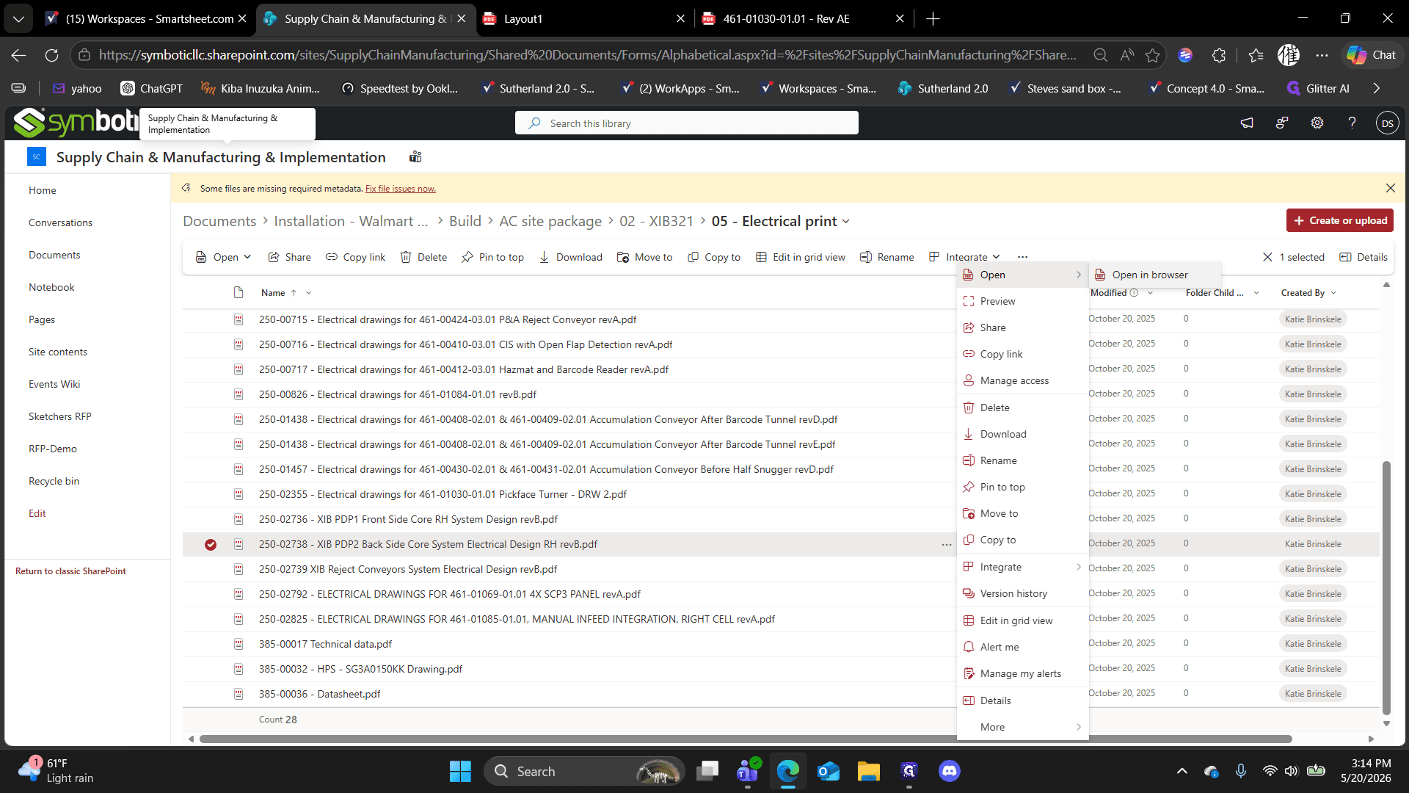Image resolution: width=1409 pixels, height=793 pixels.
Task: Open file 385-00036 - Datasheet.pdf
Action: pyautogui.click(x=319, y=694)
